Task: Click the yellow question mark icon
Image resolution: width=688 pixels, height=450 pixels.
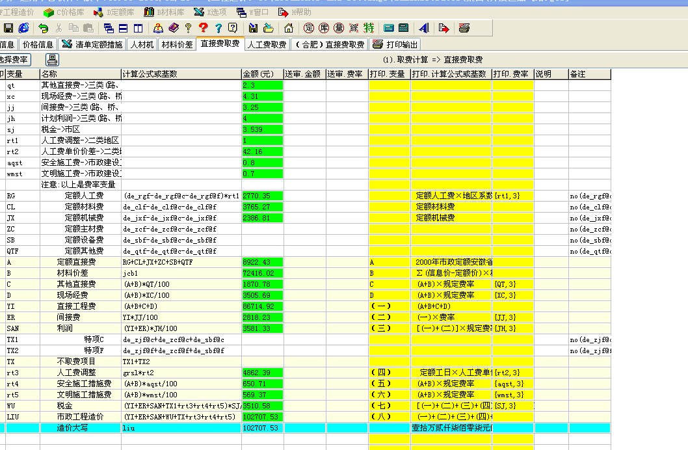Action: tap(188, 28)
